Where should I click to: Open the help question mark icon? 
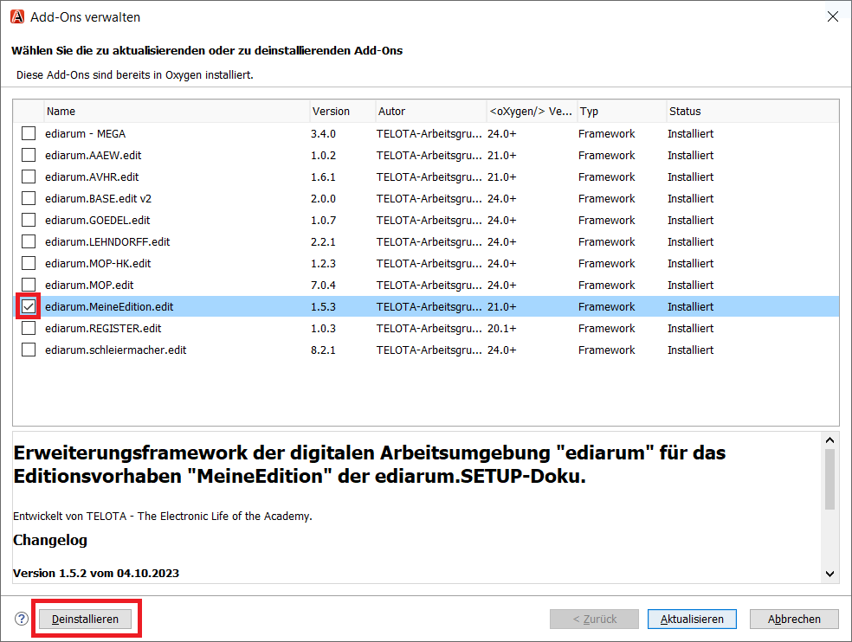pyautogui.click(x=21, y=619)
